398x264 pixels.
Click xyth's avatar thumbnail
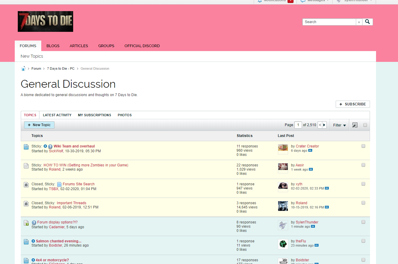point(283,187)
